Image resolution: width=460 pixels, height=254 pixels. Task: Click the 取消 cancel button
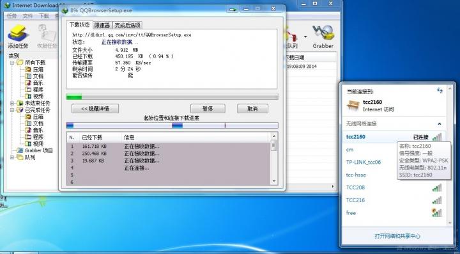tap(252, 109)
